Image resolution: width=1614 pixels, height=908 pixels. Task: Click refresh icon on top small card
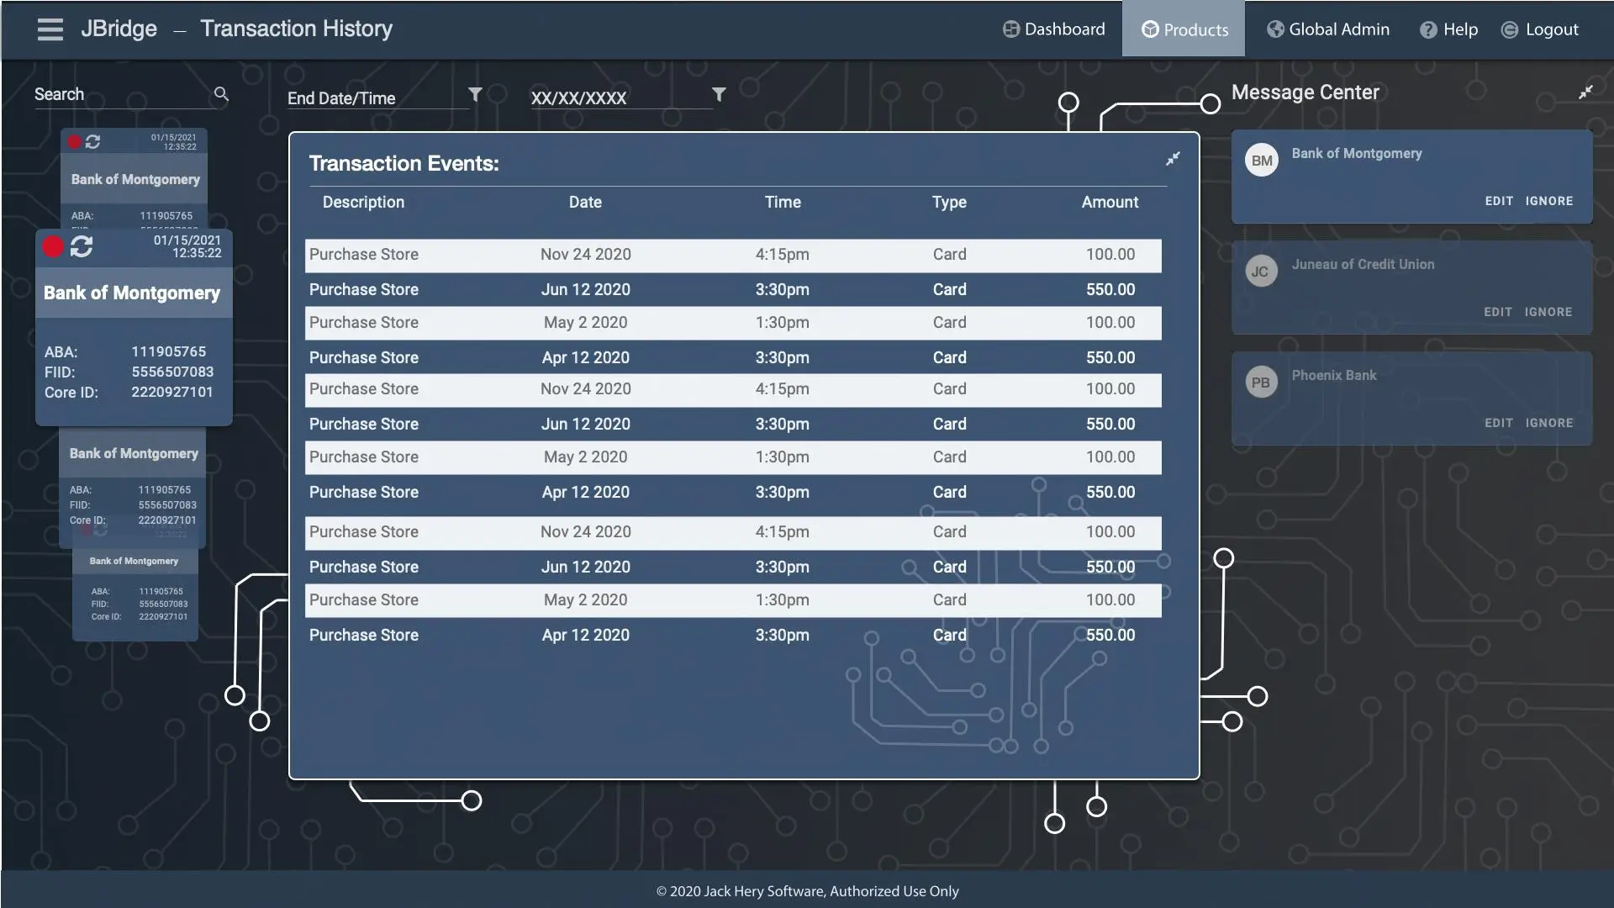93,142
